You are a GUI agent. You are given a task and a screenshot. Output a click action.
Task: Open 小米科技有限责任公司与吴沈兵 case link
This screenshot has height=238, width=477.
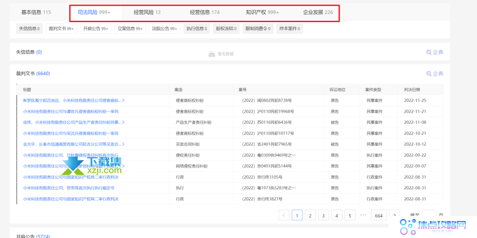pyautogui.click(x=71, y=133)
